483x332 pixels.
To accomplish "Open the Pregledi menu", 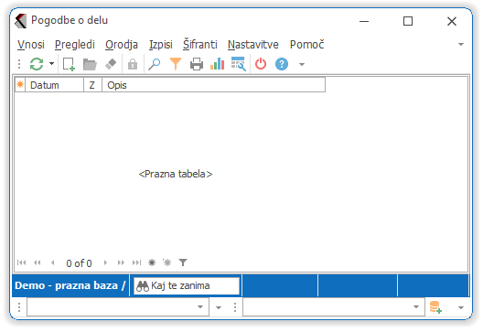I will (x=75, y=45).
